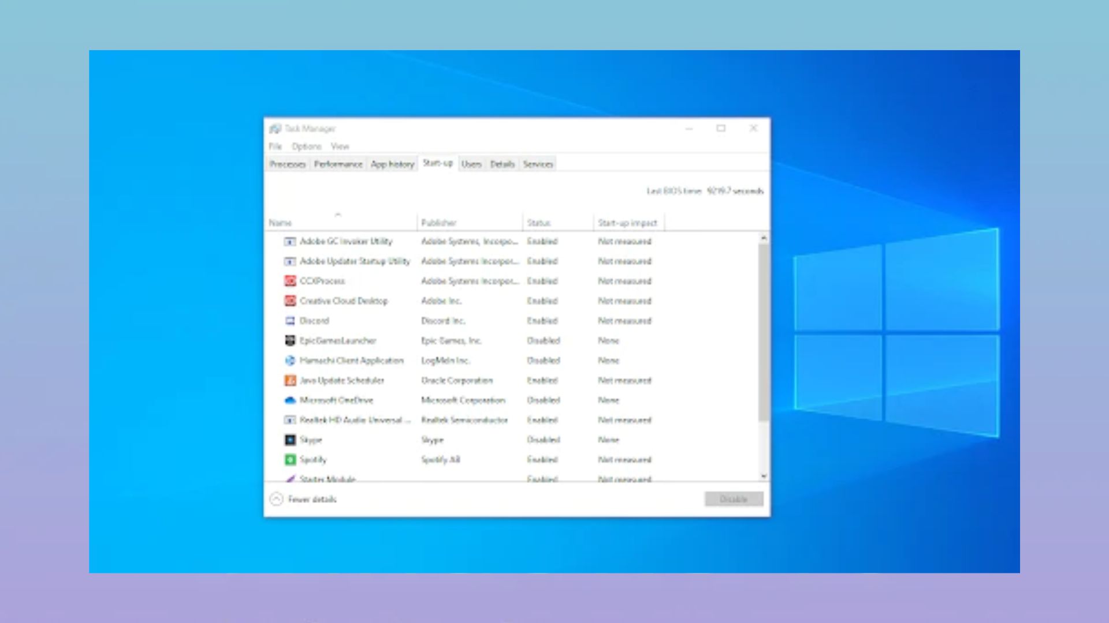Click the Disabled status of EpicGamesLauncher
The height and width of the screenshot is (623, 1109).
[544, 340]
